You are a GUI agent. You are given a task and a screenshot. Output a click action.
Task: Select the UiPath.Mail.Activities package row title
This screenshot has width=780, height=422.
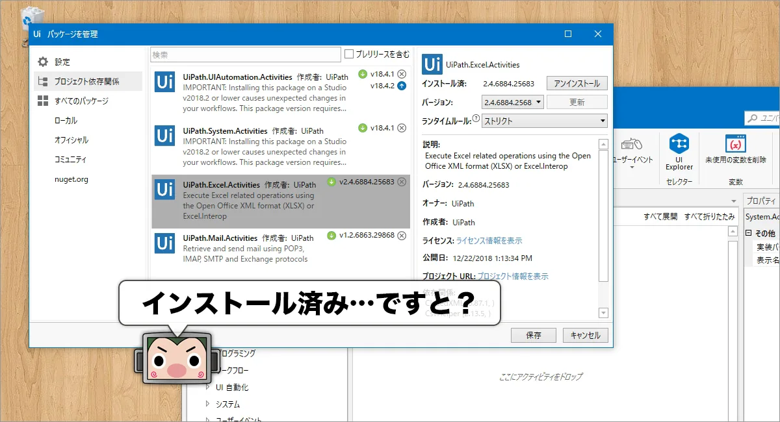click(221, 238)
